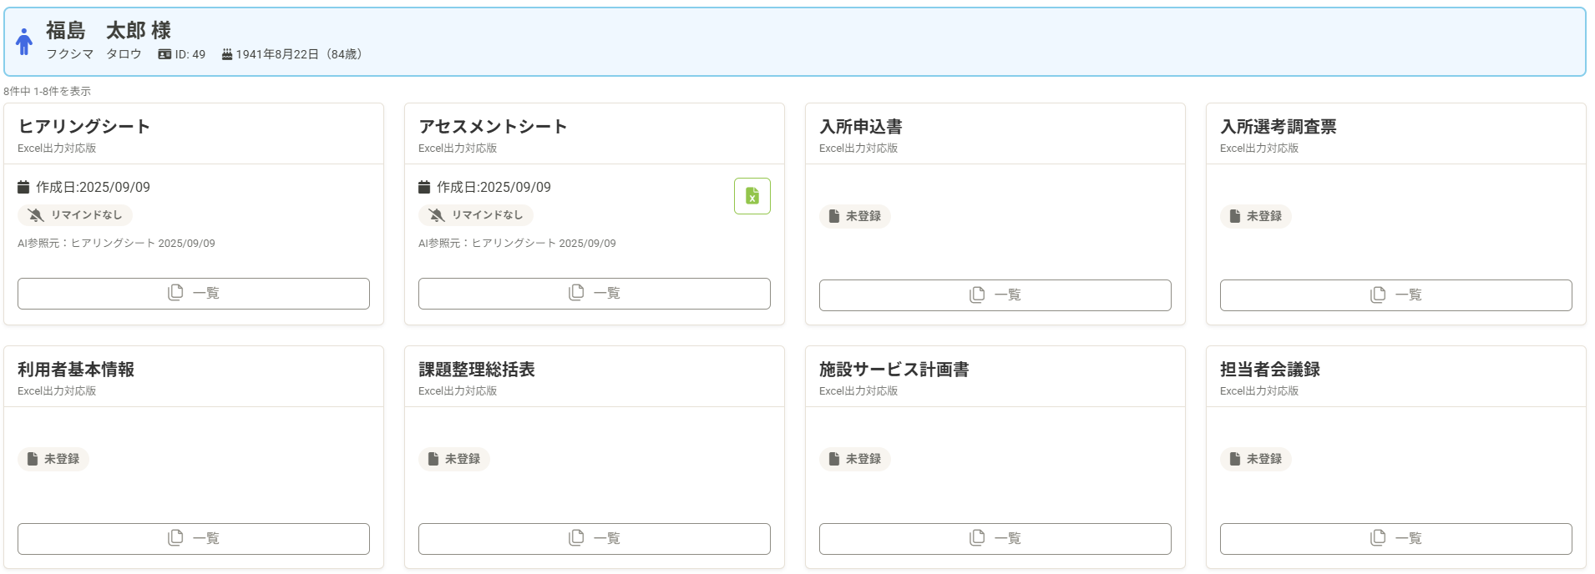
Task: Open the 一覧 list for 施設サービス計画書
Action: tap(995, 539)
